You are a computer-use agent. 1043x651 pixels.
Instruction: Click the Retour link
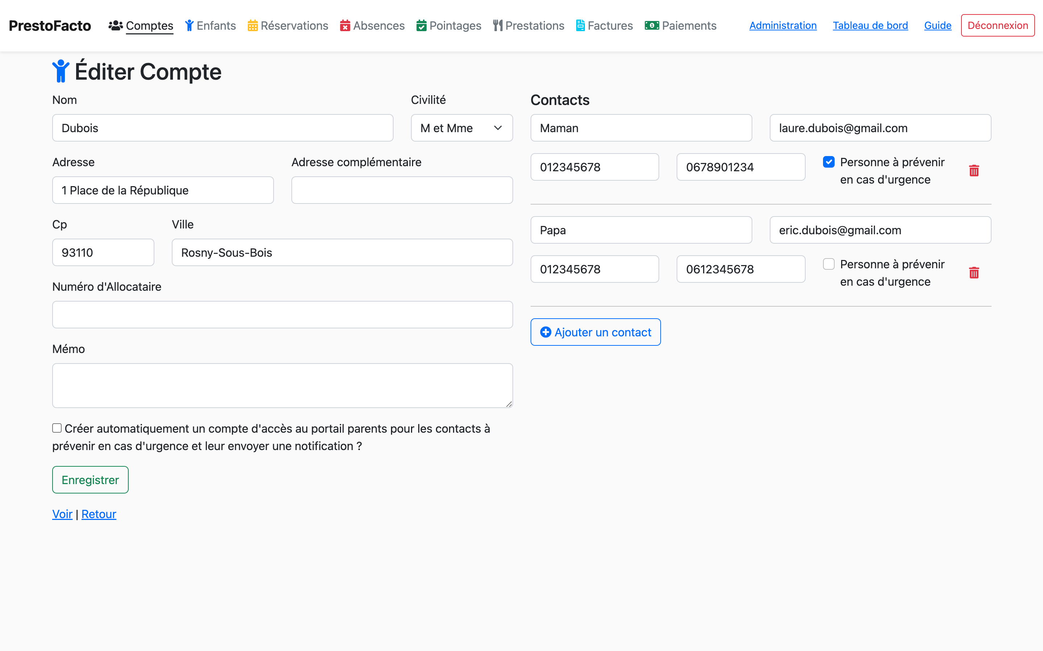pyautogui.click(x=99, y=514)
